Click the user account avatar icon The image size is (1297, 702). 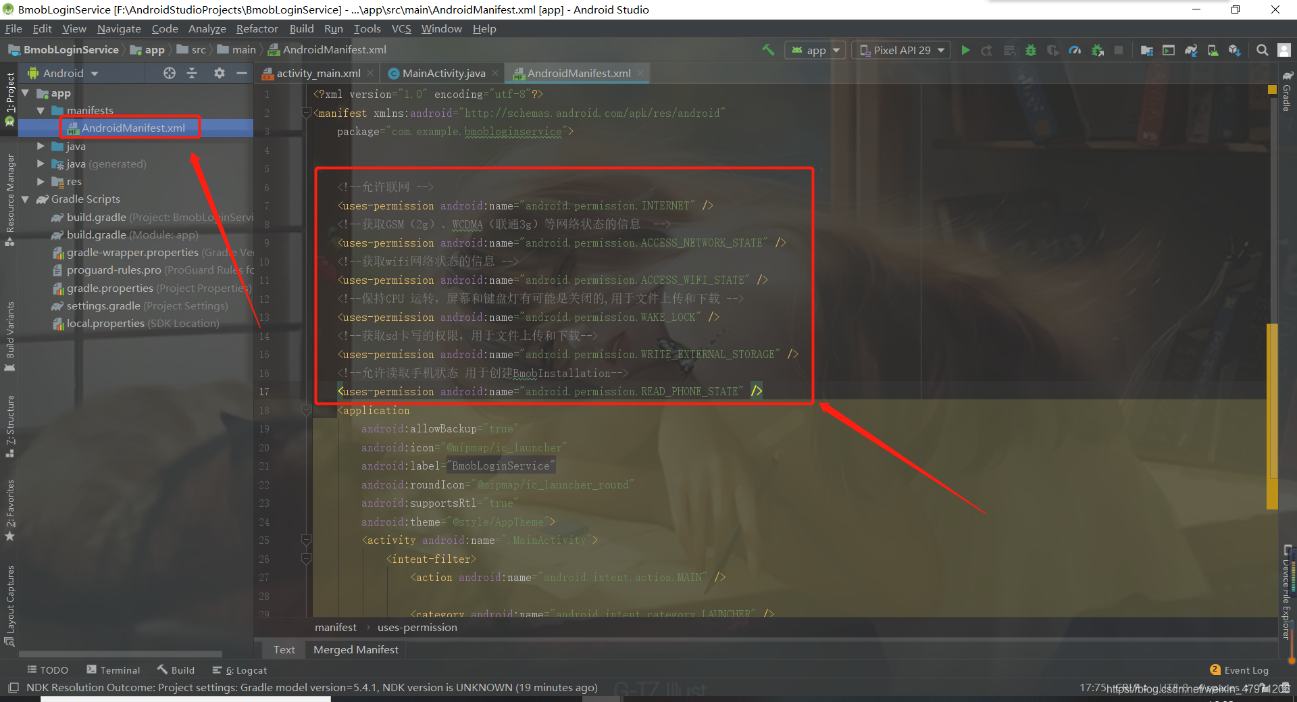(1284, 50)
